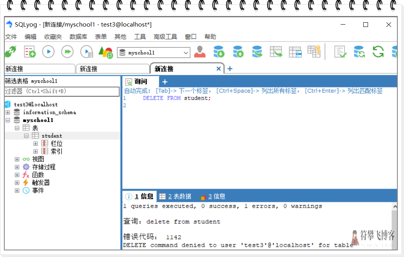This screenshot has height=257, width=404.
Task: Collapse the 表 tables folder
Action: pos(17,128)
